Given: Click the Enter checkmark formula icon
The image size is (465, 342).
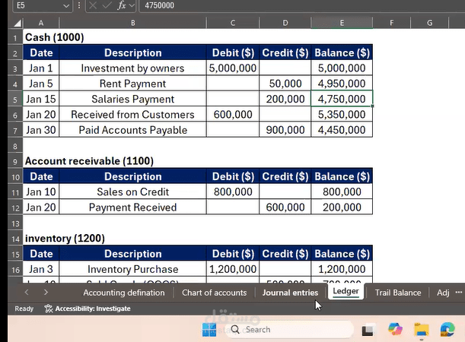Looking at the screenshot, I should click(x=107, y=5).
